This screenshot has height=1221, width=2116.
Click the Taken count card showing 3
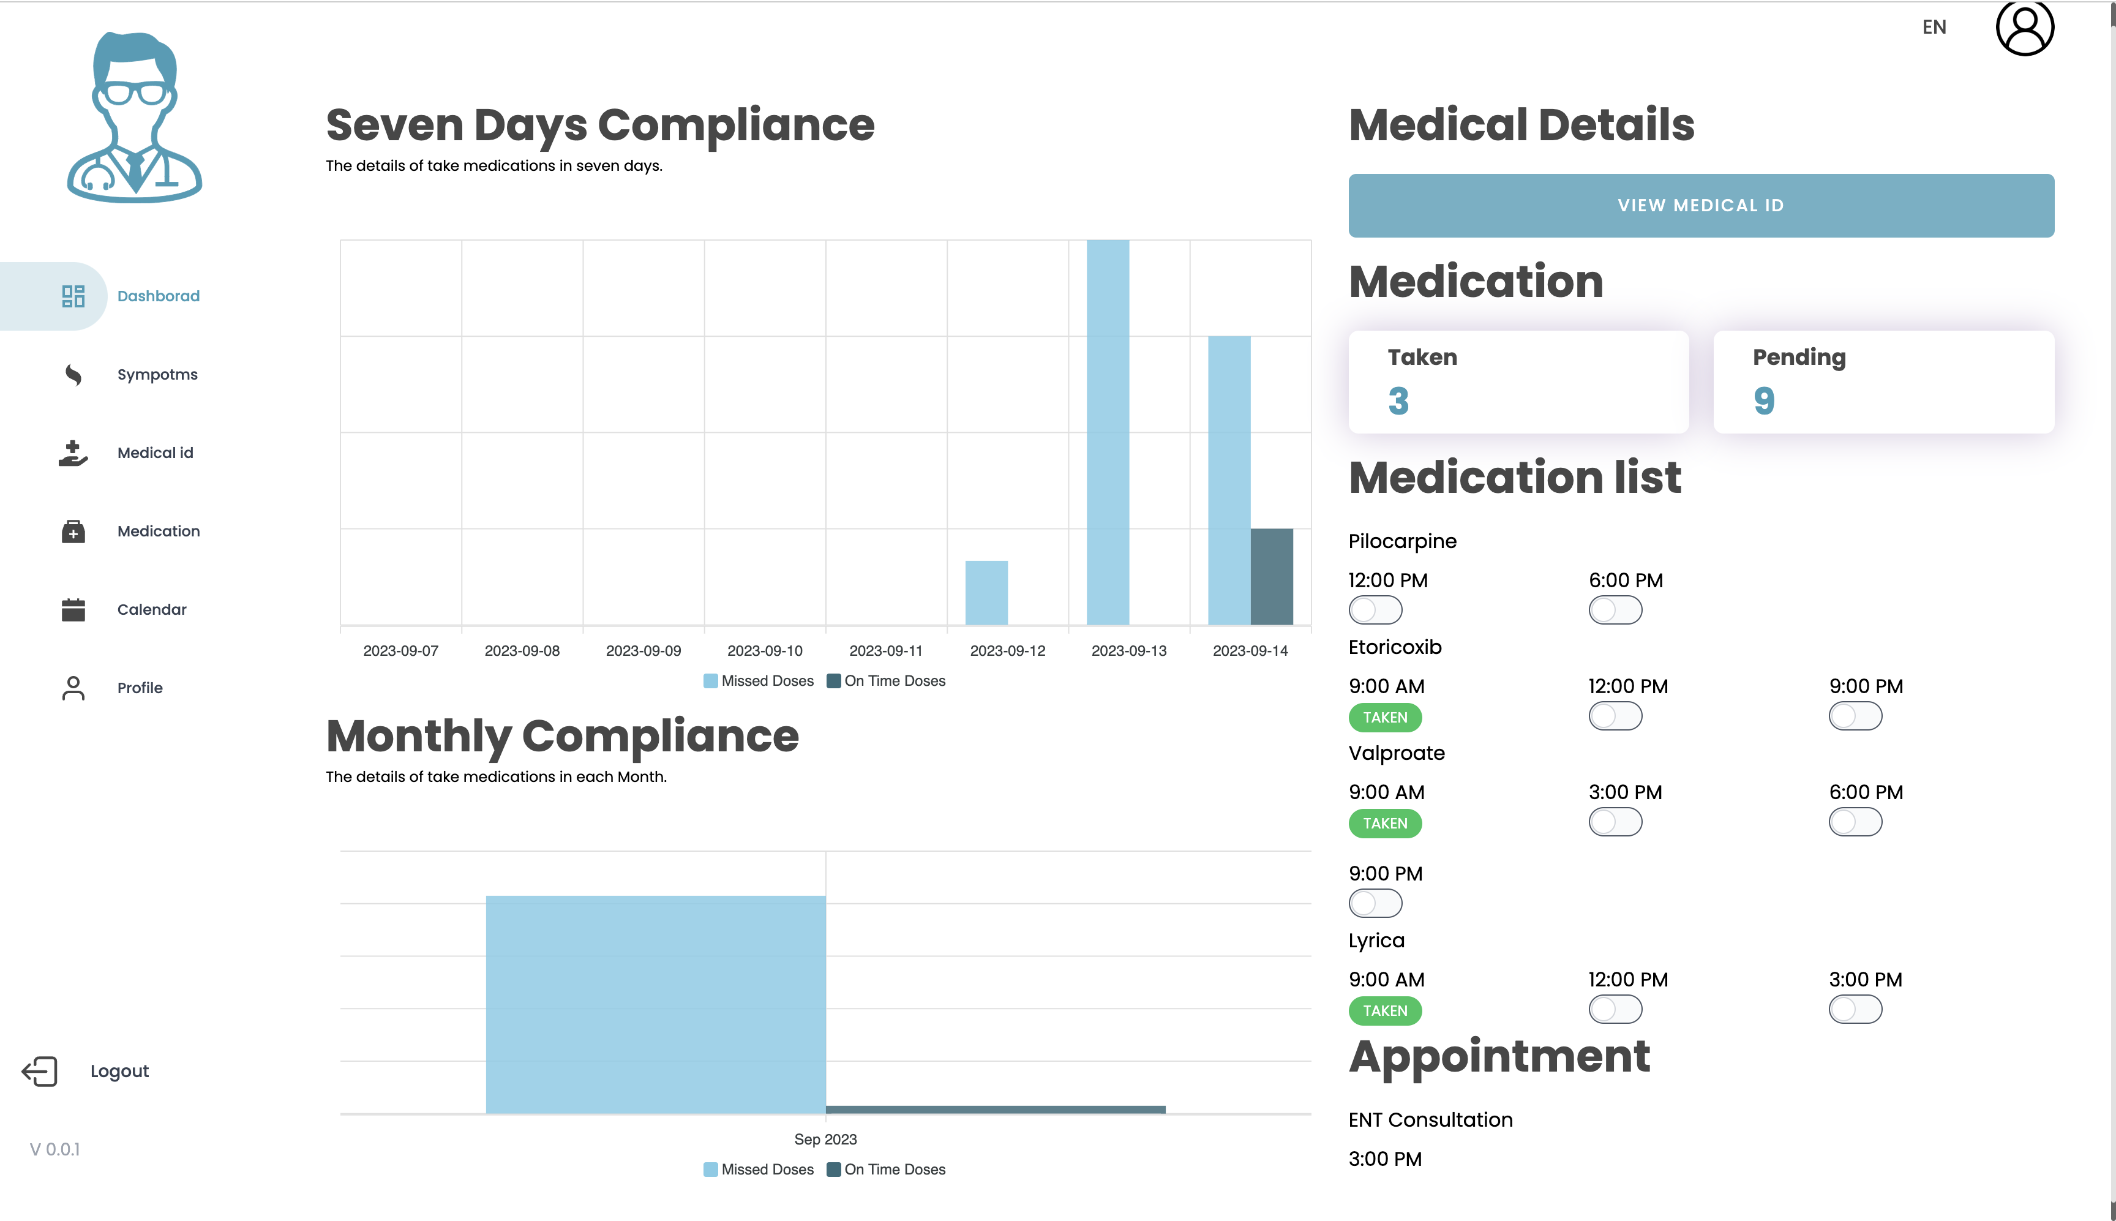1518,382
